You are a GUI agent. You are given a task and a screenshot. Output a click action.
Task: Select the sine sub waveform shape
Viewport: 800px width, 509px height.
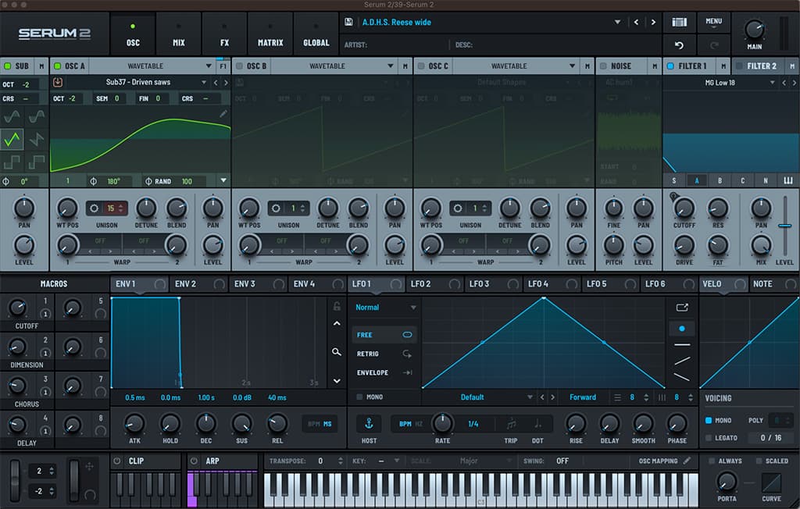[x=12, y=117]
